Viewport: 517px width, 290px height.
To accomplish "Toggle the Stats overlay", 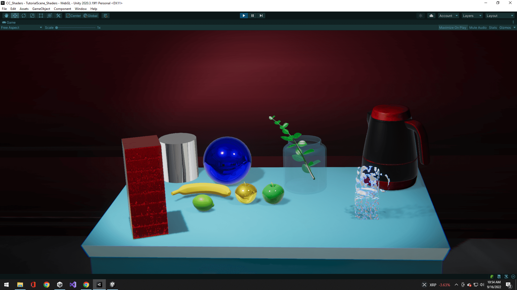I will pos(493,28).
